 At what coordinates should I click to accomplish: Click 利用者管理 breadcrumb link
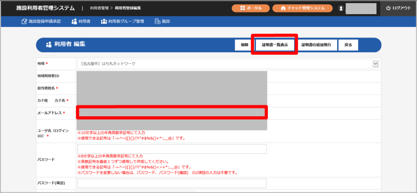[99, 8]
